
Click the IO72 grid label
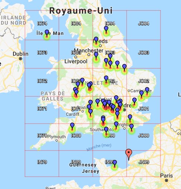point(42,81)
